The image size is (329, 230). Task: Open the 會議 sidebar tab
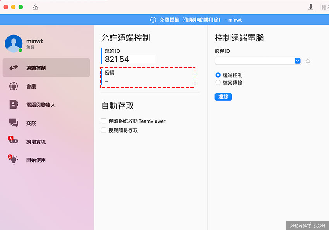[x=46, y=86]
